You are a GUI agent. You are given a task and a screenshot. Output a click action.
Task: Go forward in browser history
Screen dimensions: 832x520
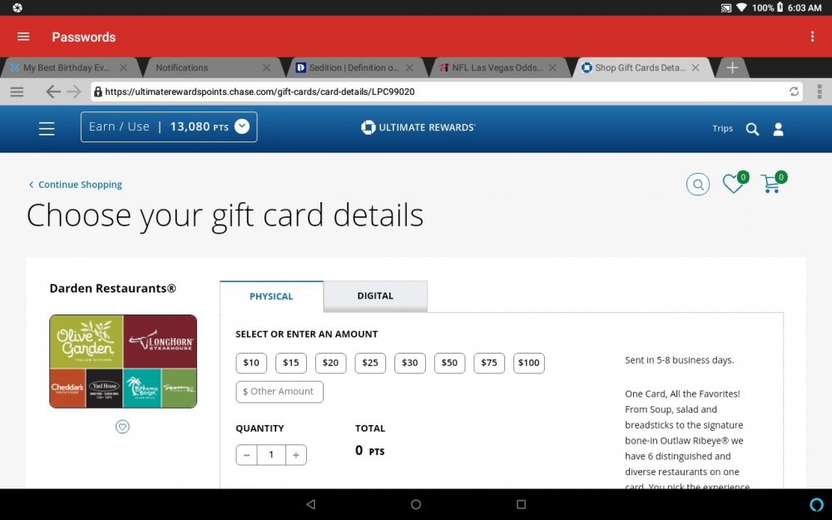point(74,92)
